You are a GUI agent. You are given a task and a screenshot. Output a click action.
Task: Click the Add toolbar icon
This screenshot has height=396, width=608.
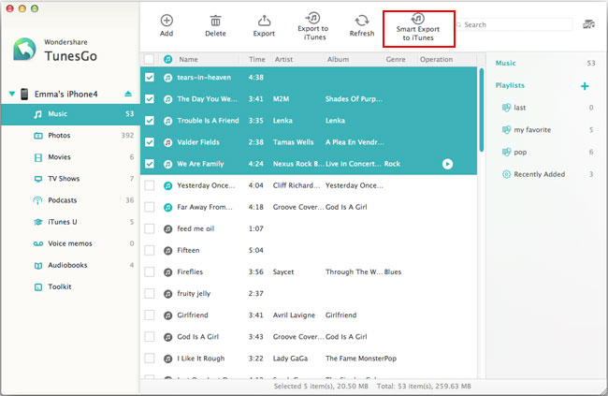click(x=166, y=21)
